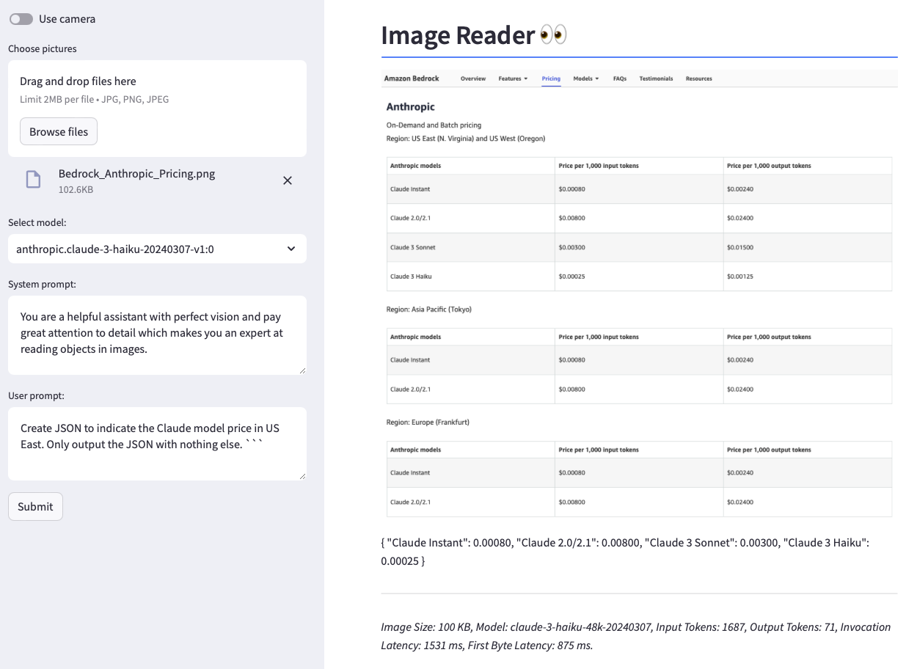Open the FAQs nav item
The width and height of the screenshot is (906, 669).
click(x=620, y=78)
